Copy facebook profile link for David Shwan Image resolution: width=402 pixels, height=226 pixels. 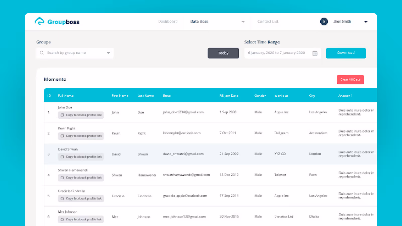click(x=81, y=157)
